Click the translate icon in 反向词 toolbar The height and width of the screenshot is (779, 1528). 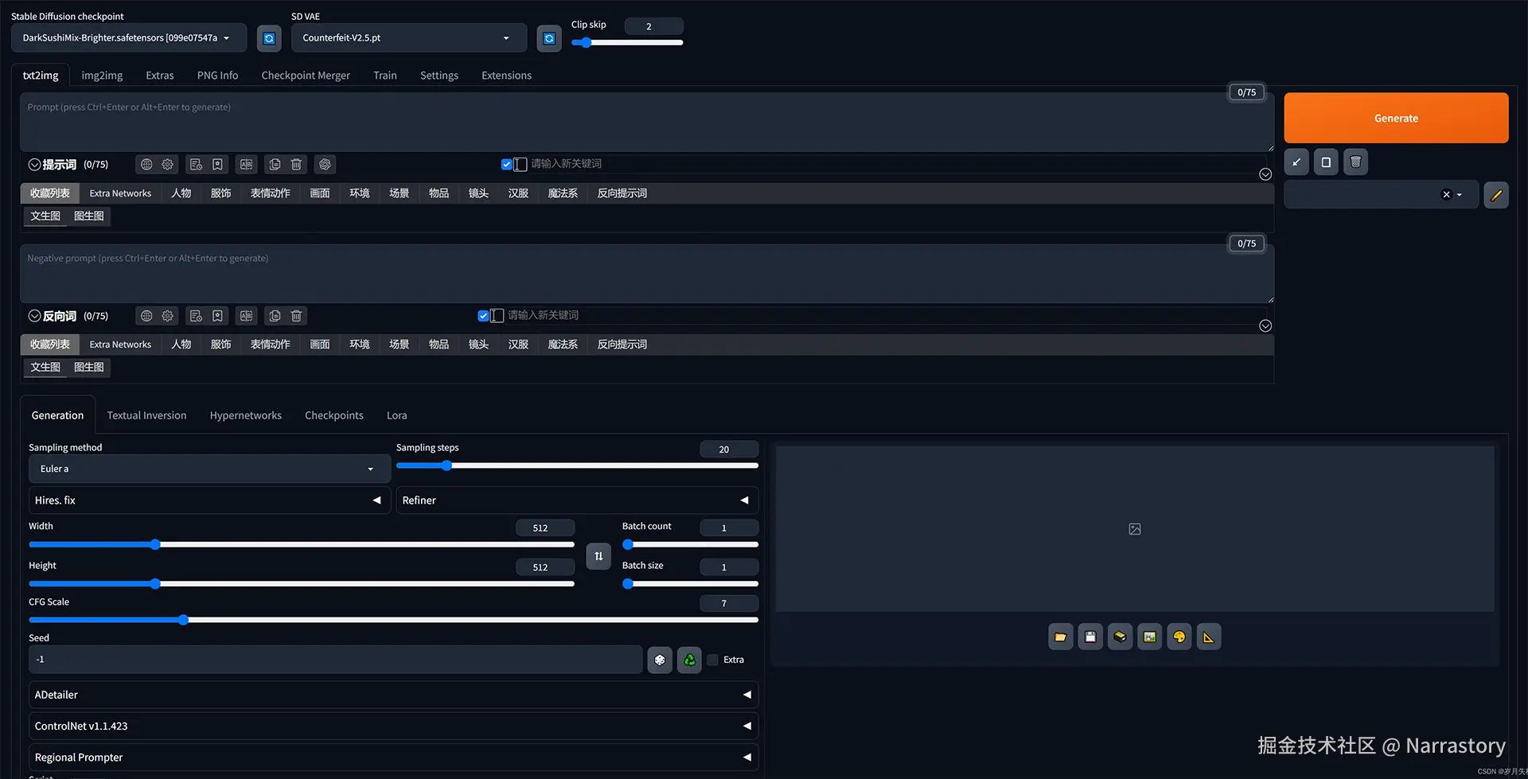(247, 316)
